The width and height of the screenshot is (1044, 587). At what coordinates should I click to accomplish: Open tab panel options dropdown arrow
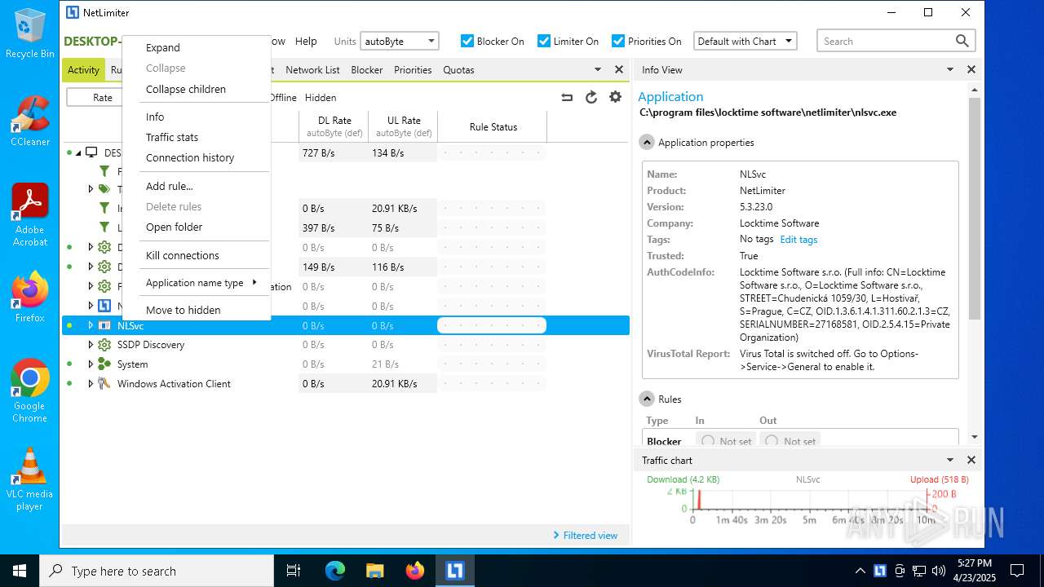pyautogui.click(x=598, y=69)
